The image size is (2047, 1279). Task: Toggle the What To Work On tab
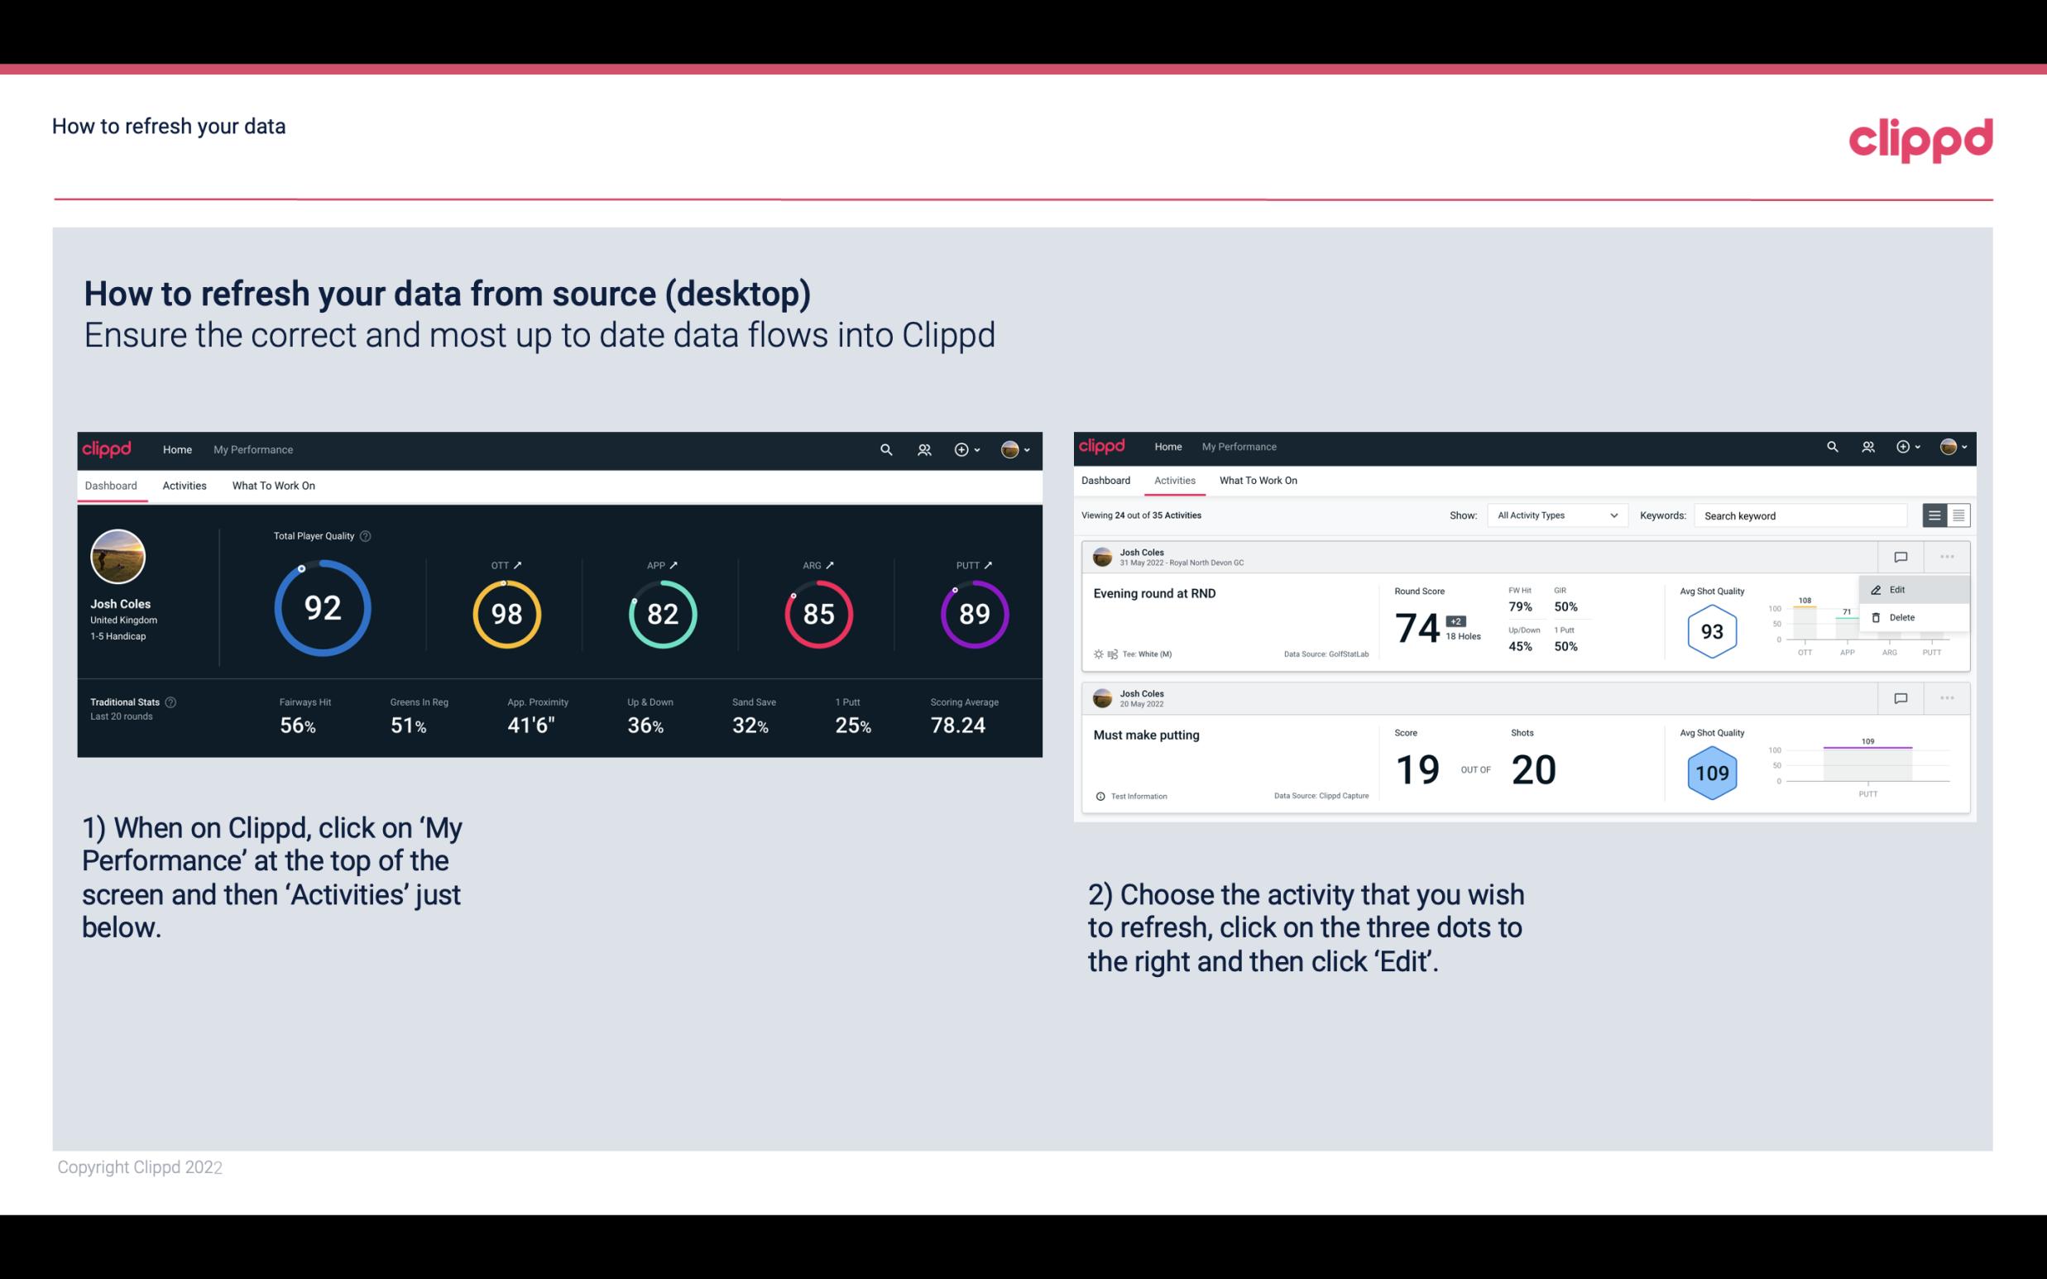(x=273, y=485)
